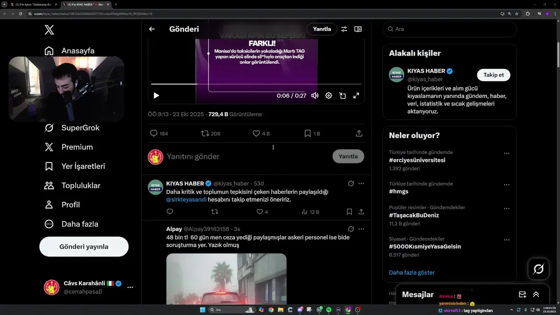Mute the video with the speaker icon
This screenshot has width=560, height=315.
click(x=315, y=95)
